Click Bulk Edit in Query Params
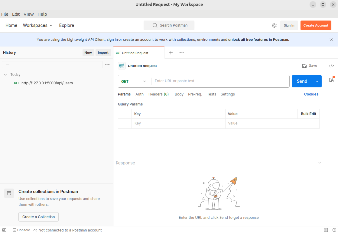 [x=309, y=114]
